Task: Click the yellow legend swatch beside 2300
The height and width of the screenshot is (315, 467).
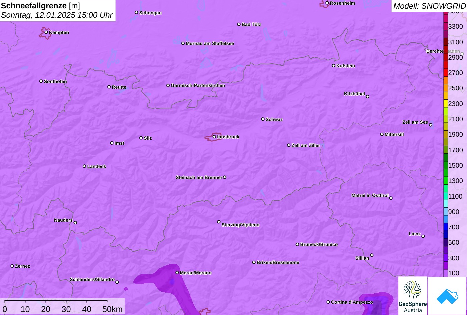Action: click(446, 104)
